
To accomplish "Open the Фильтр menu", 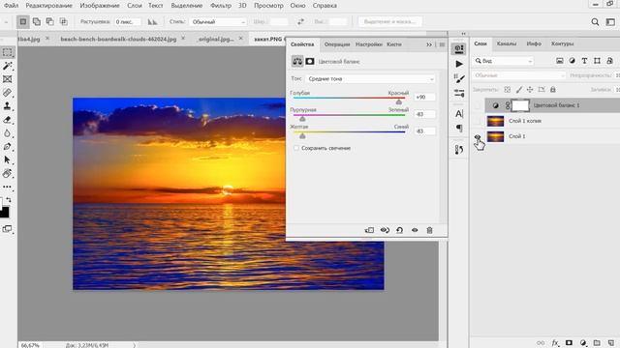I will (221, 6).
